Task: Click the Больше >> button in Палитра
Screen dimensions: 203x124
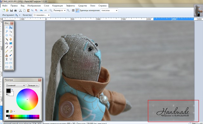Action: (x=33, y=85)
